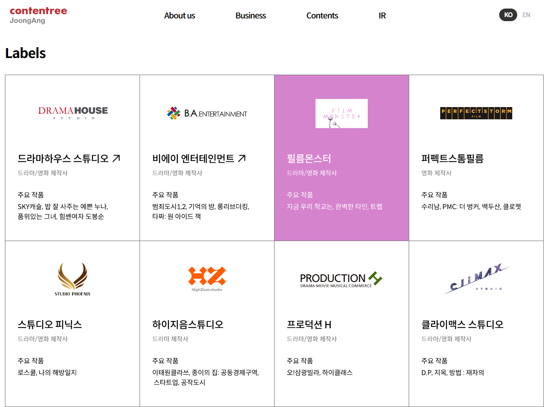Open the Contents menu

point(322,15)
